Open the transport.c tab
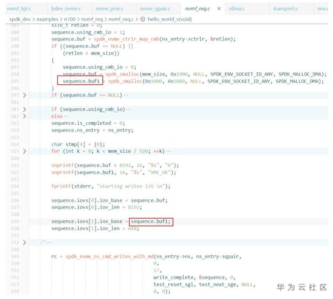 tap(285, 9)
